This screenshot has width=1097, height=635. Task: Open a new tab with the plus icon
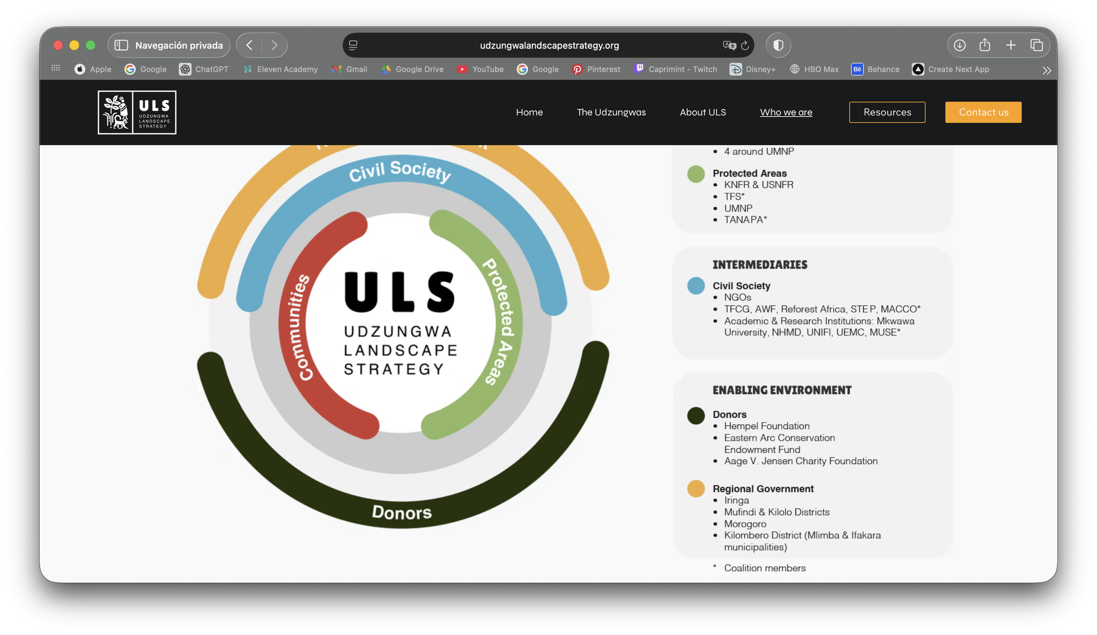[x=1011, y=45]
